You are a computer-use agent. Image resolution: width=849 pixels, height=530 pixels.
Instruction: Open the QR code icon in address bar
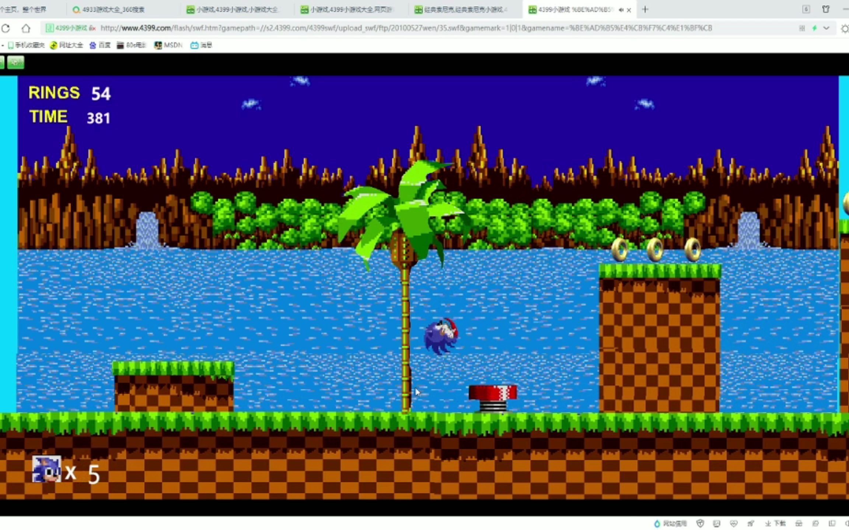802,28
